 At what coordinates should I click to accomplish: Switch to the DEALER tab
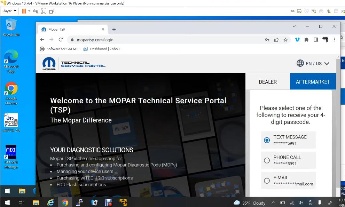click(x=268, y=82)
